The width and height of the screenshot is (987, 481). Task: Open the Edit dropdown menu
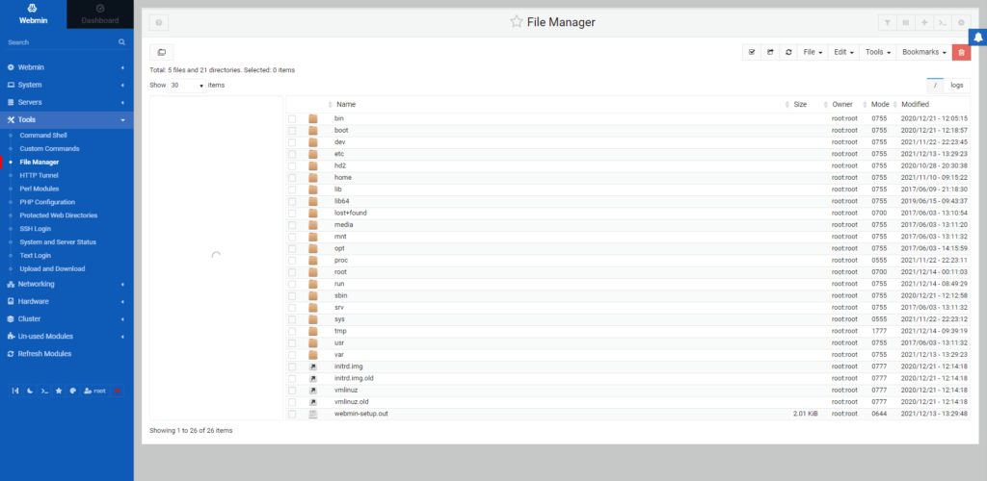click(844, 53)
